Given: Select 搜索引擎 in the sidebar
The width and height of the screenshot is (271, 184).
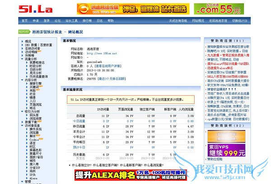Looking at the screenshot, I should (x=36, y=84).
